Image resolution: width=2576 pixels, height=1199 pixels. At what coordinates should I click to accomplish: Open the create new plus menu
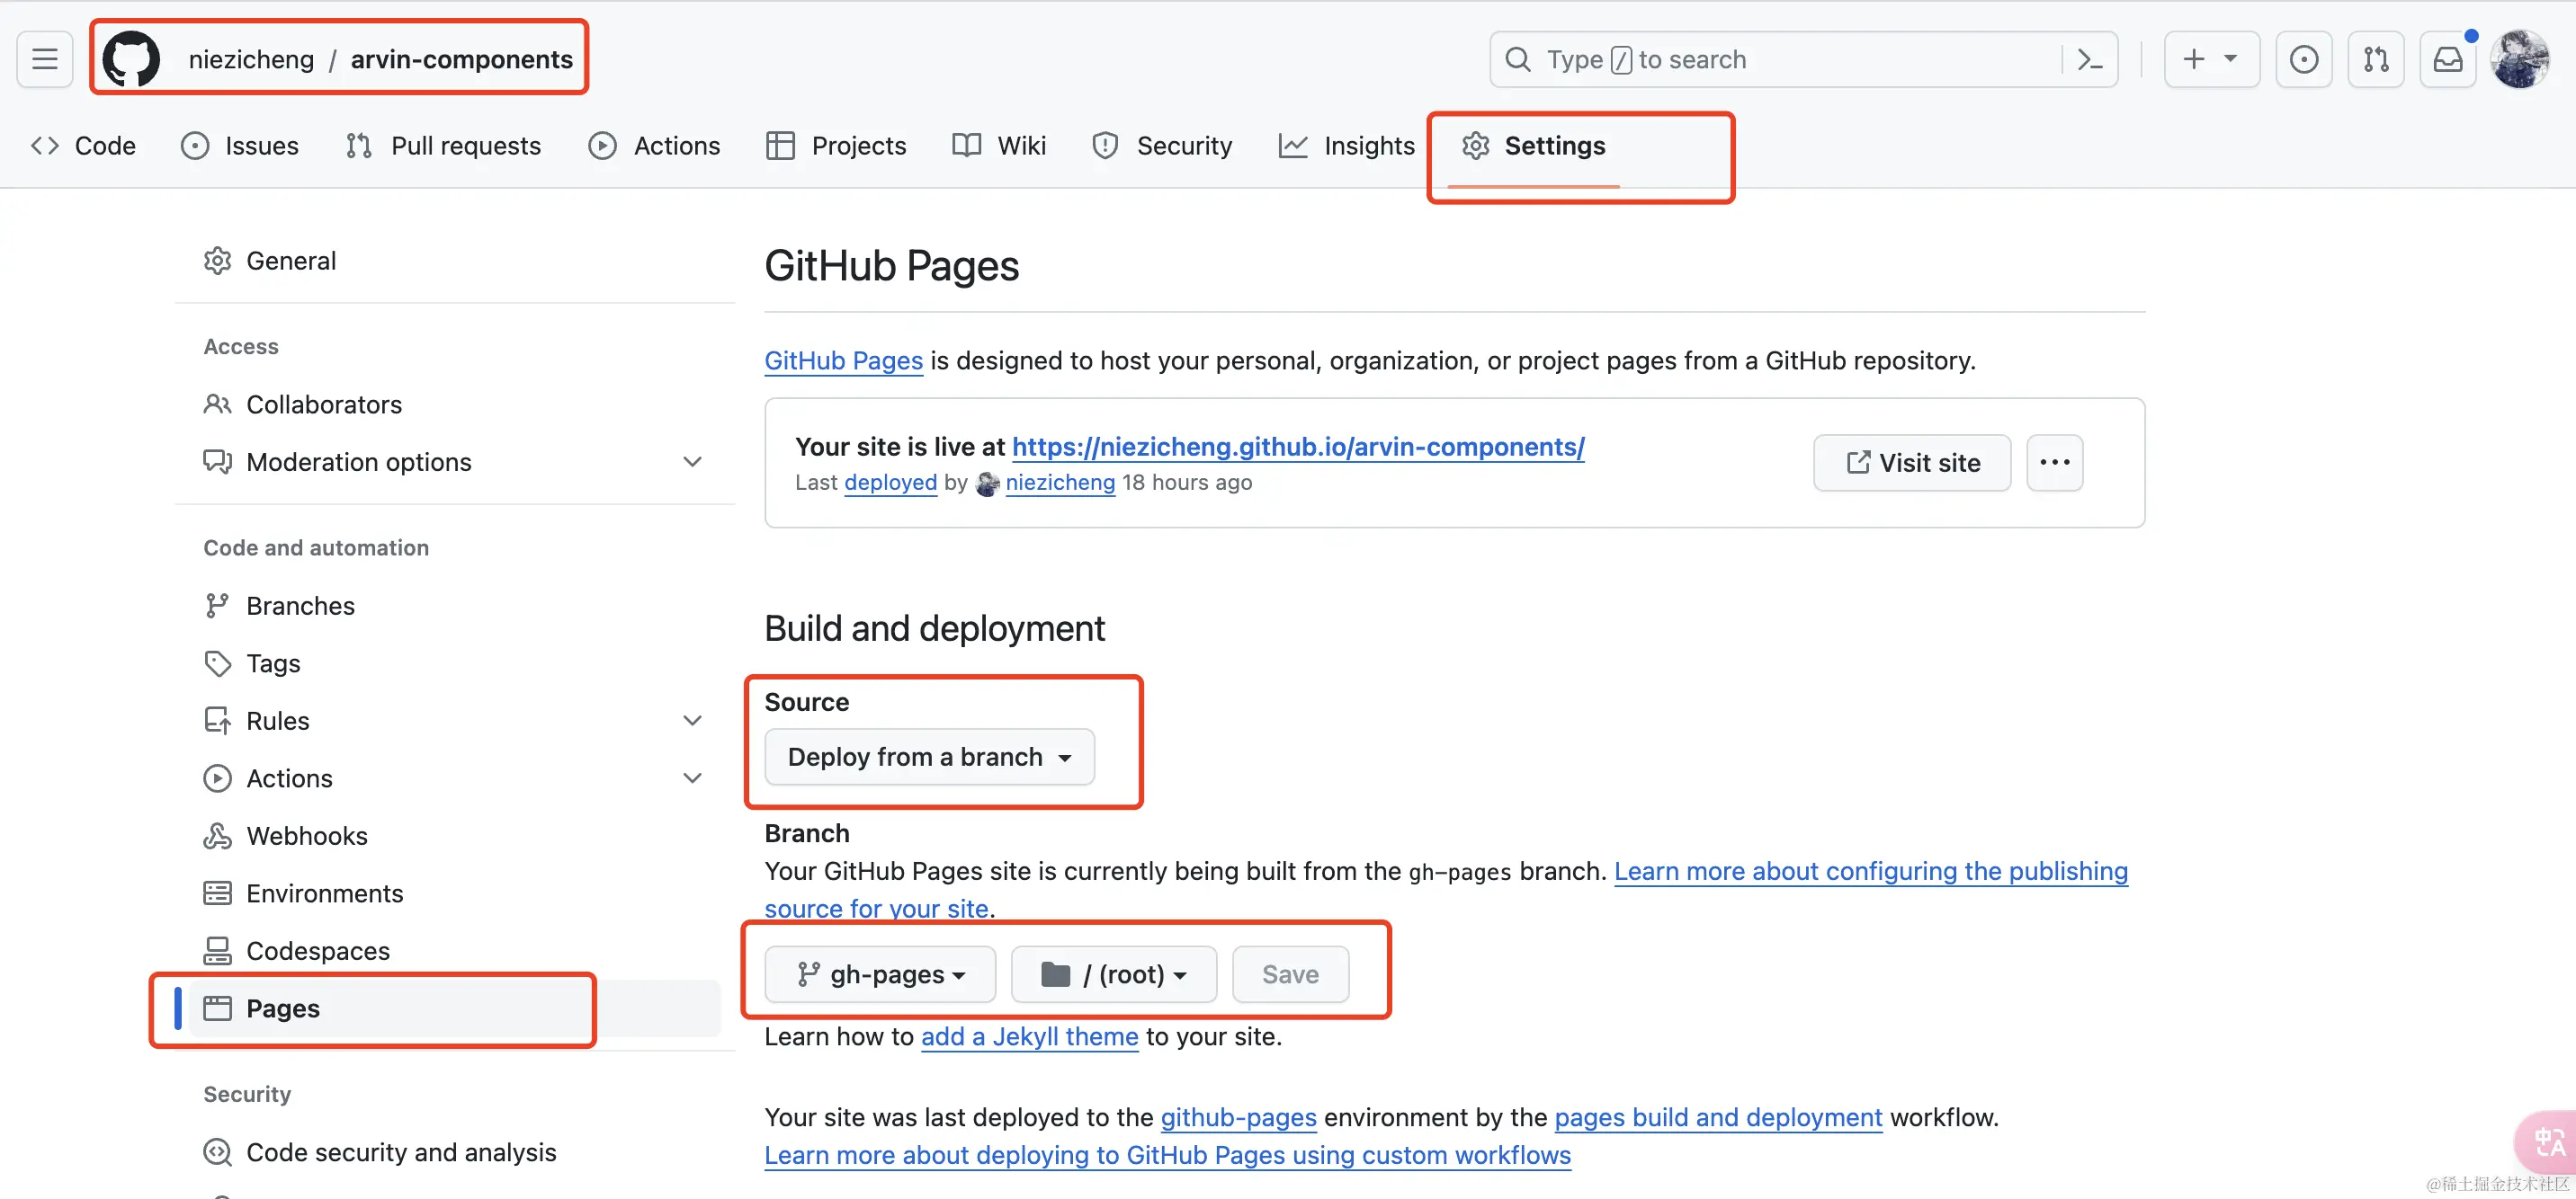coord(2211,60)
